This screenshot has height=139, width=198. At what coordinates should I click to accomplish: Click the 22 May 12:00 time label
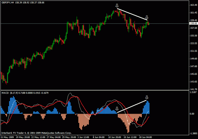coord(38,137)
